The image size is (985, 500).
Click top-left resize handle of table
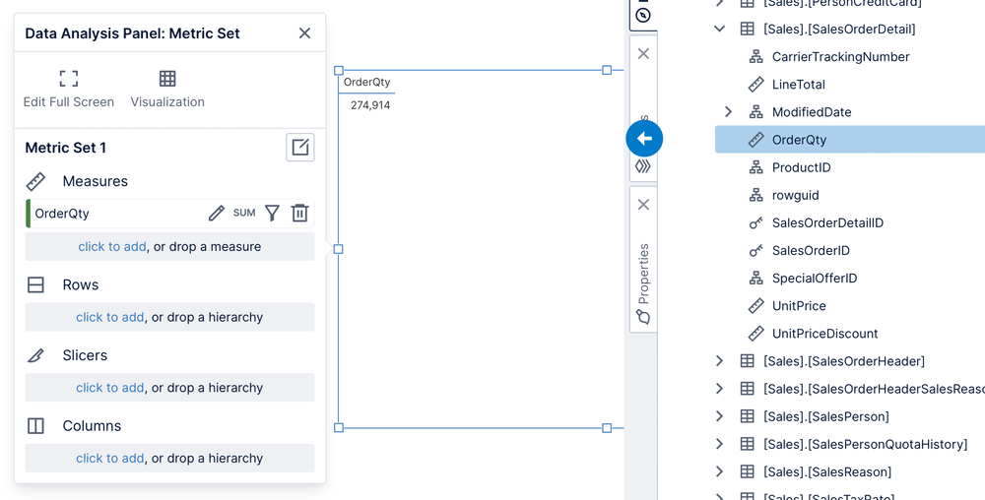click(x=339, y=70)
